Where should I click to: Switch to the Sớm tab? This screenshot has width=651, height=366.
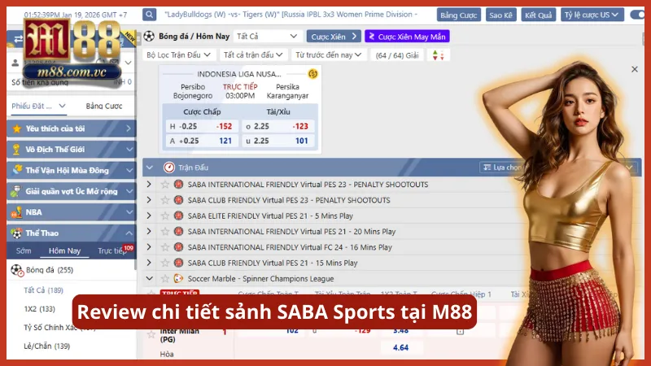pos(24,251)
